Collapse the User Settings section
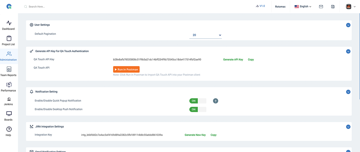Image resolution: width=360 pixels, height=152 pixels. pyautogui.click(x=348, y=25)
